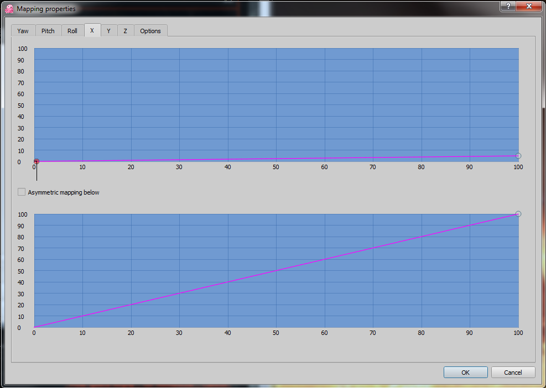Select the upper graph endpoint handle at 100

[x=518, y=156]
